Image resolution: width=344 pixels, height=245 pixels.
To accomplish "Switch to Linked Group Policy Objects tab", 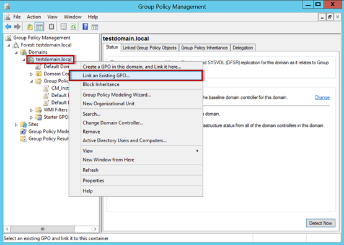I will 149,48.
